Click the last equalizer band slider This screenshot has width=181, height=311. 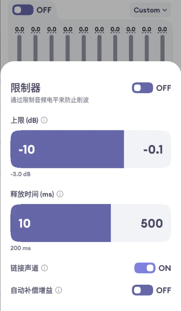[x=162, y=48]
